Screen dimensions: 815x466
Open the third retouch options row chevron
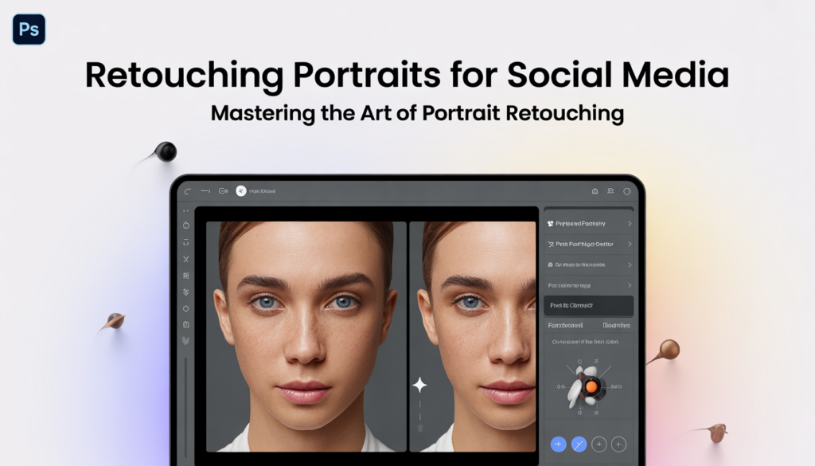(x=629, y=264)
